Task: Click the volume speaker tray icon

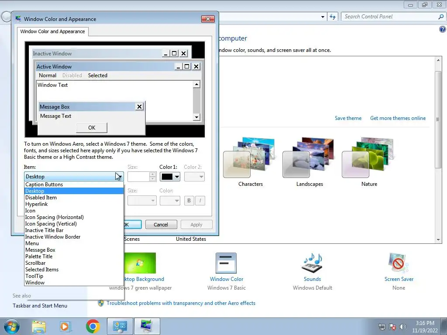Action: (402, 327)
